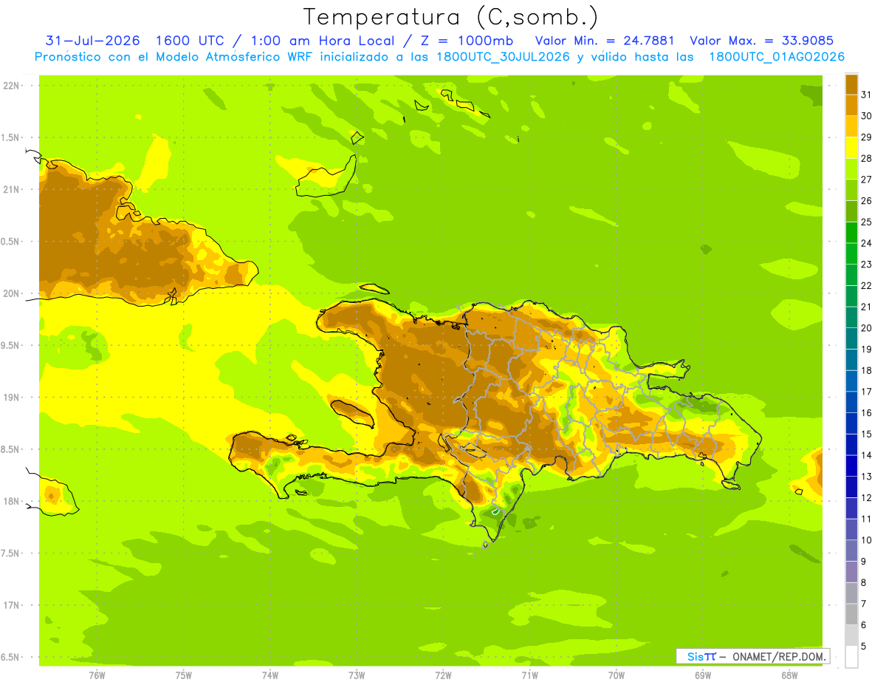Click the '18N' latitude axis label

(11, 502)
